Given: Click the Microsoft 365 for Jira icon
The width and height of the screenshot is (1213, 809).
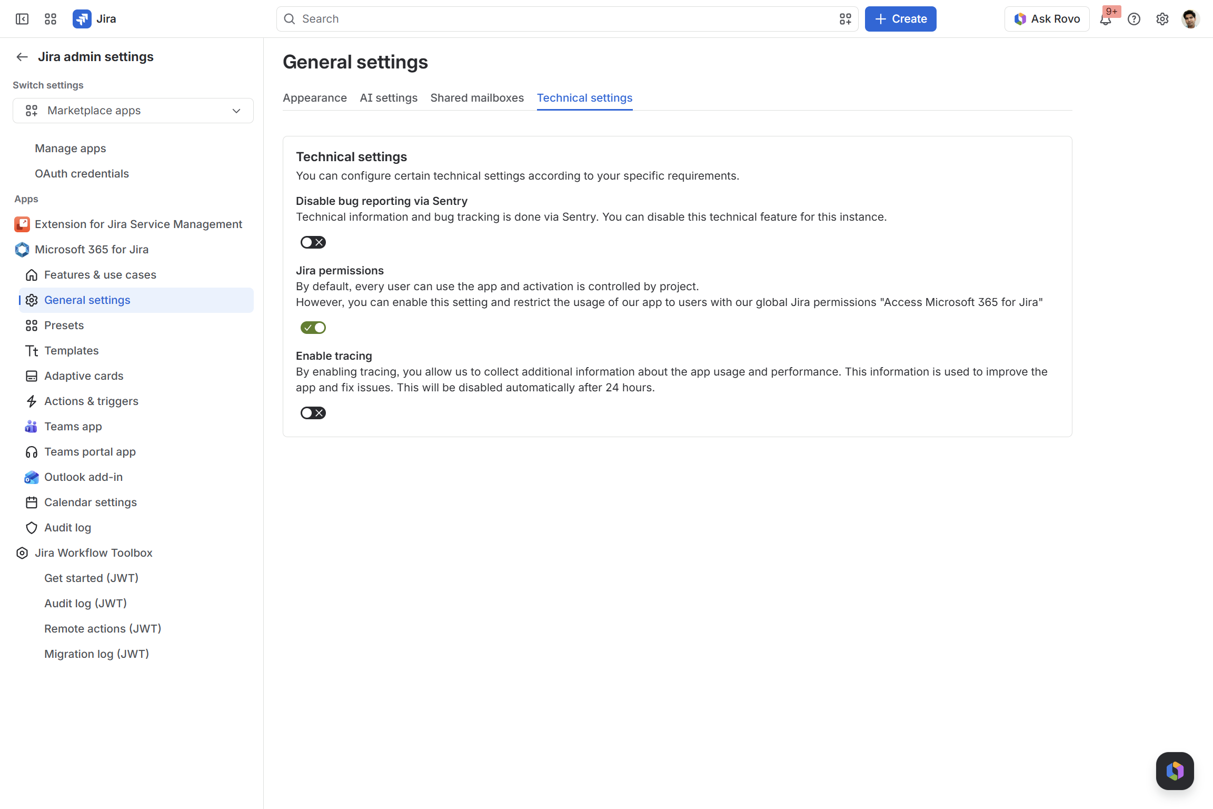Looking at the screenshot, I should coord(22,250).
